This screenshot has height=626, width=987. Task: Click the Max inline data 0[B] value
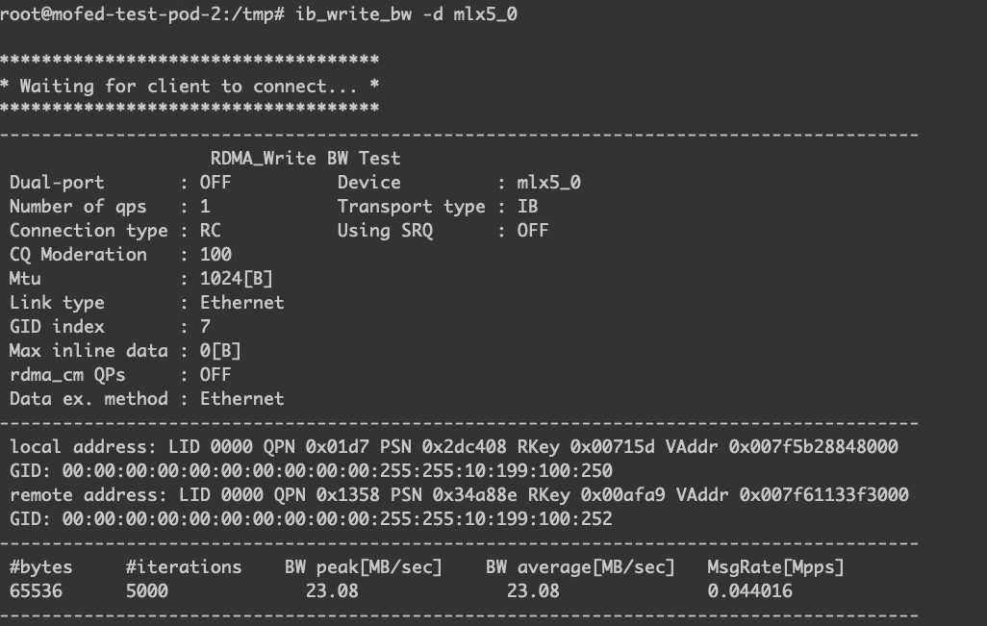(x=220, y=350)
